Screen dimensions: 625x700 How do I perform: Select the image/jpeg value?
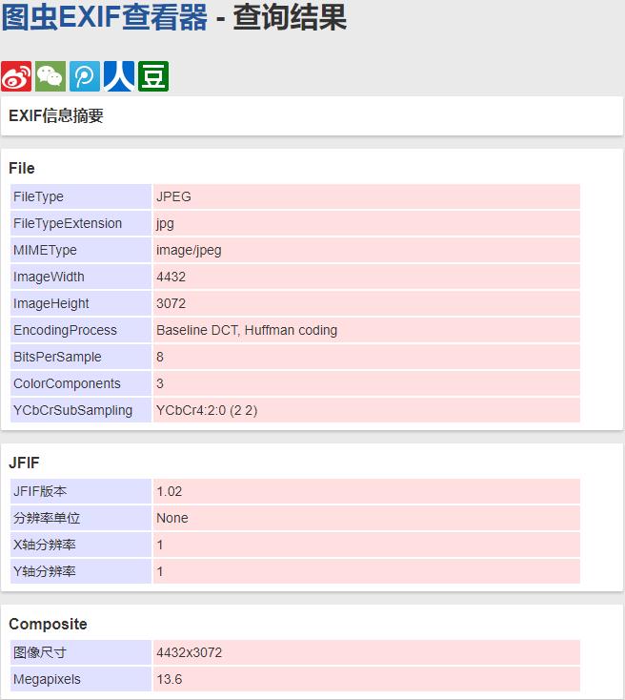pyautogui.click(x=366, y=250)
